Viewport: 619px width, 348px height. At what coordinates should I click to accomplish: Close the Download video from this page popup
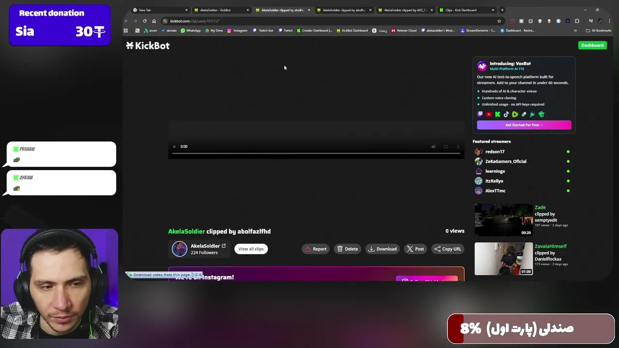click(x=200, y=275)
